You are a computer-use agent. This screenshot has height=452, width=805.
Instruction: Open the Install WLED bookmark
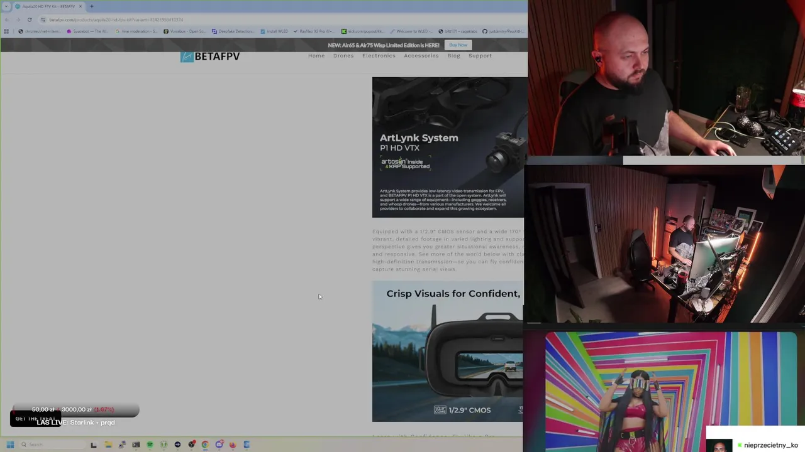(x=274, y=31)
